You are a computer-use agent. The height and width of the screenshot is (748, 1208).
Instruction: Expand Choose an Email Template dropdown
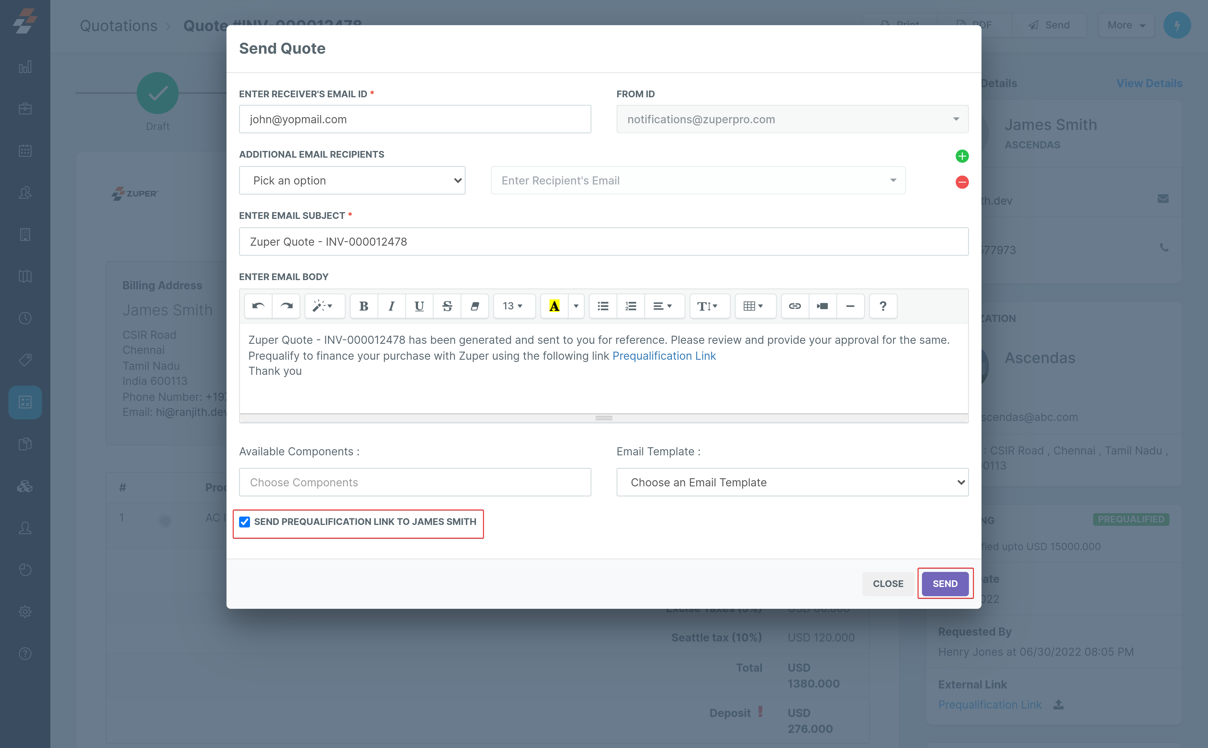792,482
